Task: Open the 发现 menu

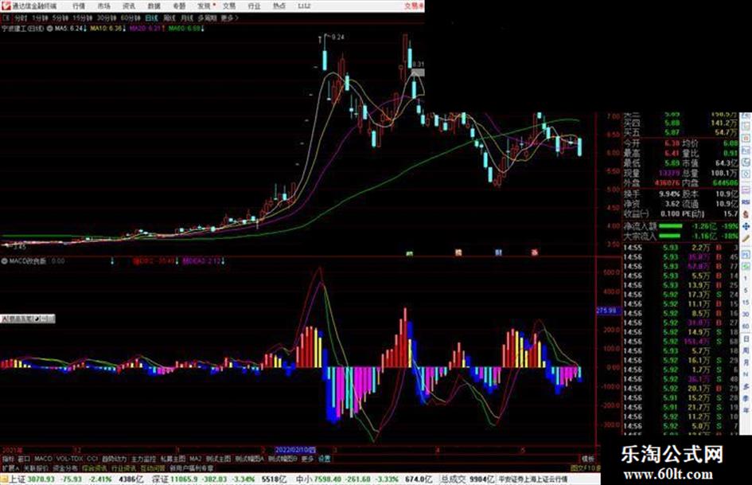Action: click(x=205, y=6)
